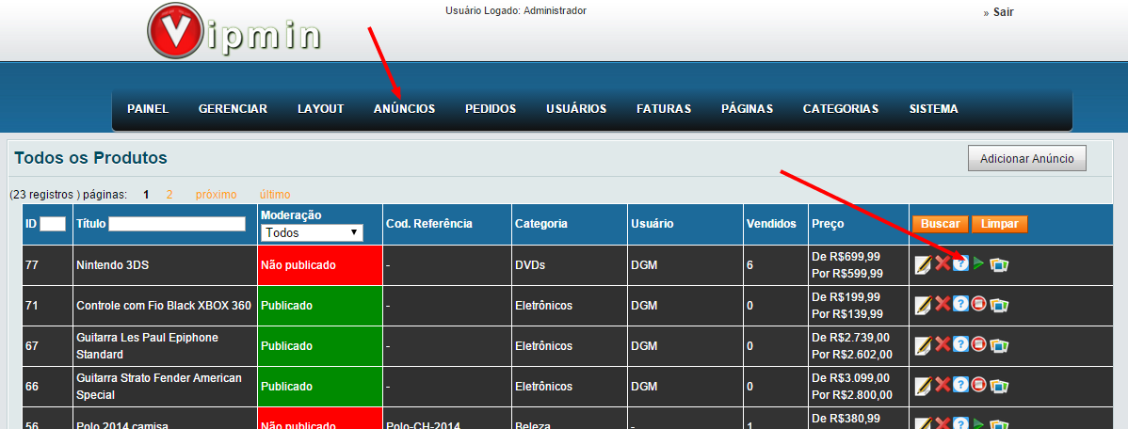Unpublish Les Paul Epiphone with stop icon
The height and width of the screenshot is (429, 1128).
977,344
